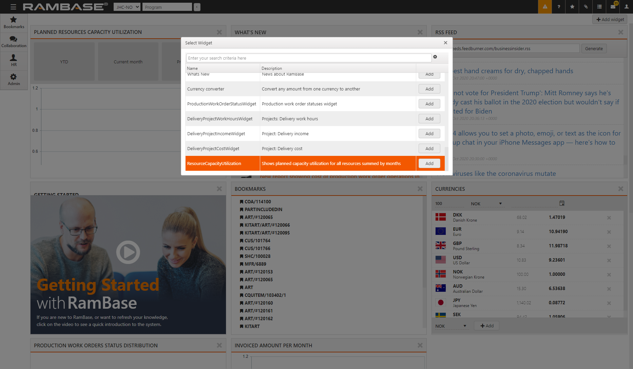Select the Current month tab
633x369 pixels.
[128, 62]
